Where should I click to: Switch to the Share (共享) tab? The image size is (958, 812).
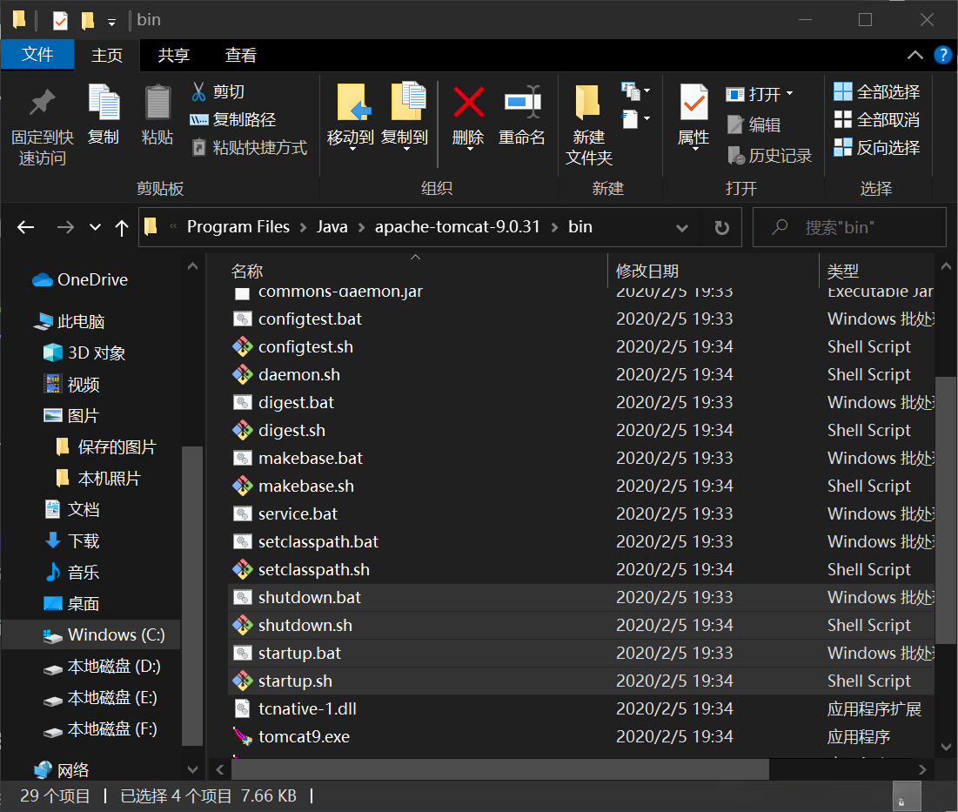[173, 55]
